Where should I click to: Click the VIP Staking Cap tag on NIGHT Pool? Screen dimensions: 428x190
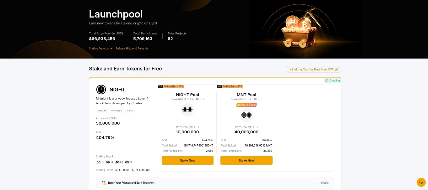[171, 86]
